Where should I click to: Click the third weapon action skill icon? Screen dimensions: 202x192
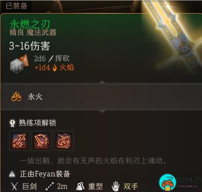64,141
